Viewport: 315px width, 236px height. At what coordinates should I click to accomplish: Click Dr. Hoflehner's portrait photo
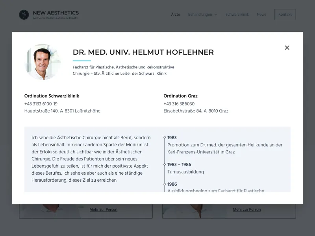43,62
